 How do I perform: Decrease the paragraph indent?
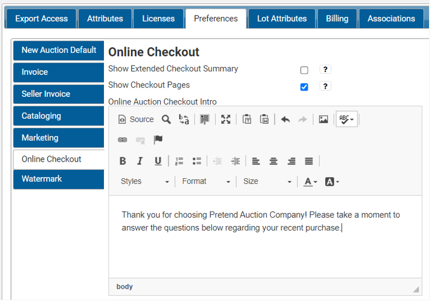click(218, 161)
